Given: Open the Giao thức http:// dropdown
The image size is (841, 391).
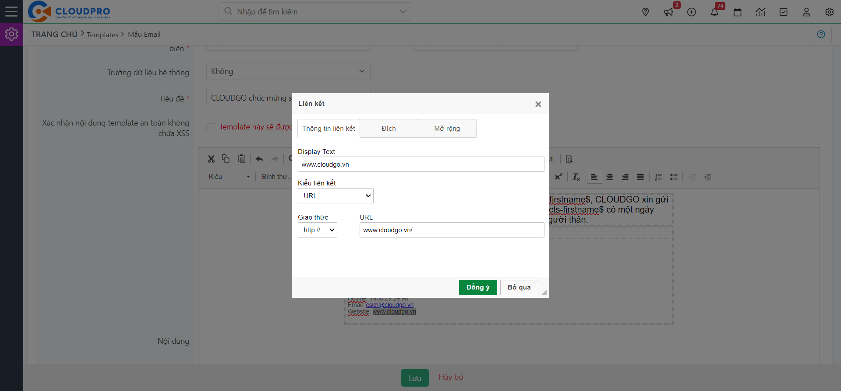Looking at the screenshot, I should [x=318, y=230].
